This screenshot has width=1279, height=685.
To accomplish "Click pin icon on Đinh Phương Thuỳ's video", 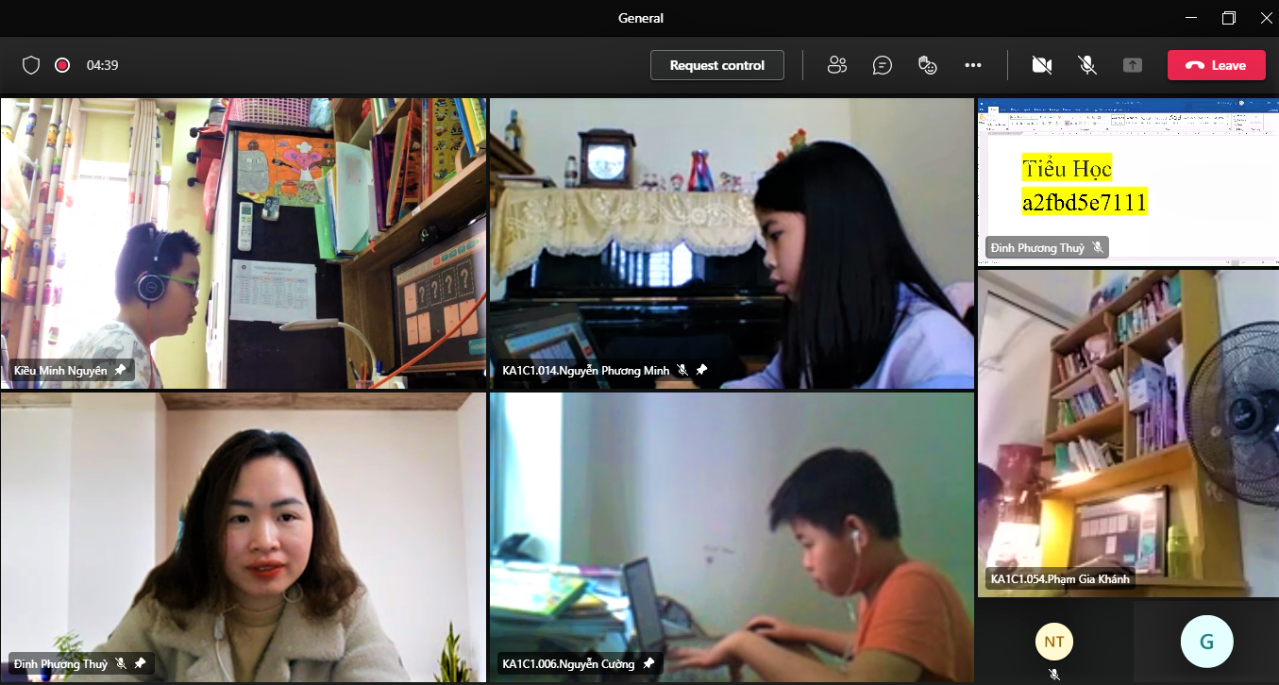I will point(140,664).
